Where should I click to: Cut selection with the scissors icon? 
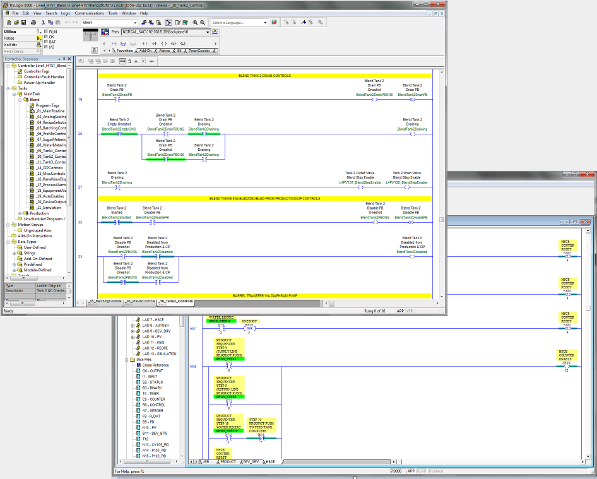[x=44, y=23]
